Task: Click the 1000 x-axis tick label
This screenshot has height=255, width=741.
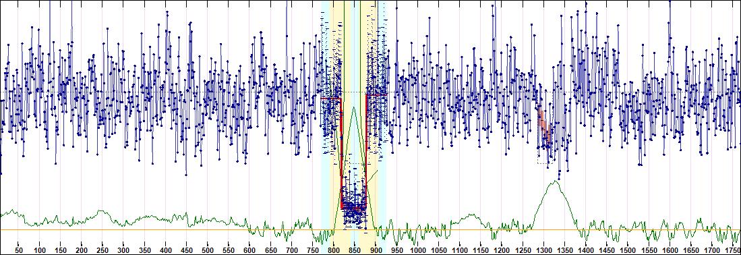Action: click(x=418, y=250)
